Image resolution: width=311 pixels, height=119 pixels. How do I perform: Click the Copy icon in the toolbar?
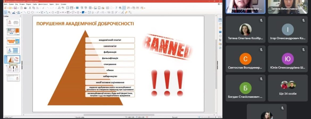pyautogui.click(x=34, y=8)
